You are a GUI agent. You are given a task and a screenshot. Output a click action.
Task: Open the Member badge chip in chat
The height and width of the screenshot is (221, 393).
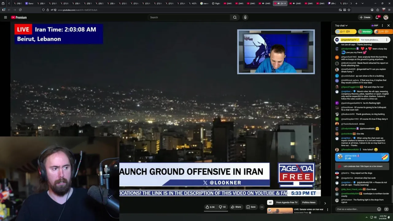pyautogui.click(x=365, y=32)
